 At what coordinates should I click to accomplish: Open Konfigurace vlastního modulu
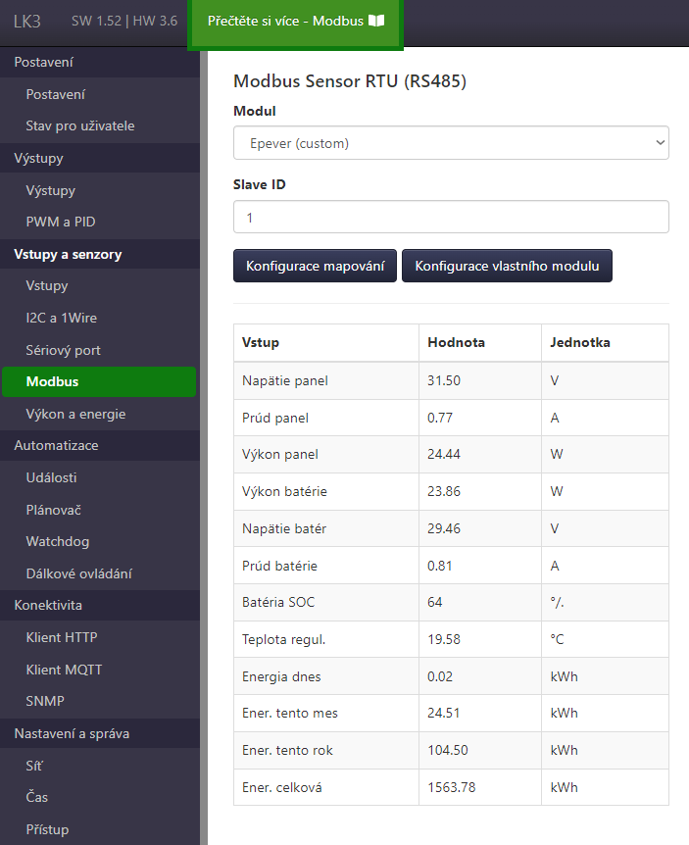click(507, 266)
